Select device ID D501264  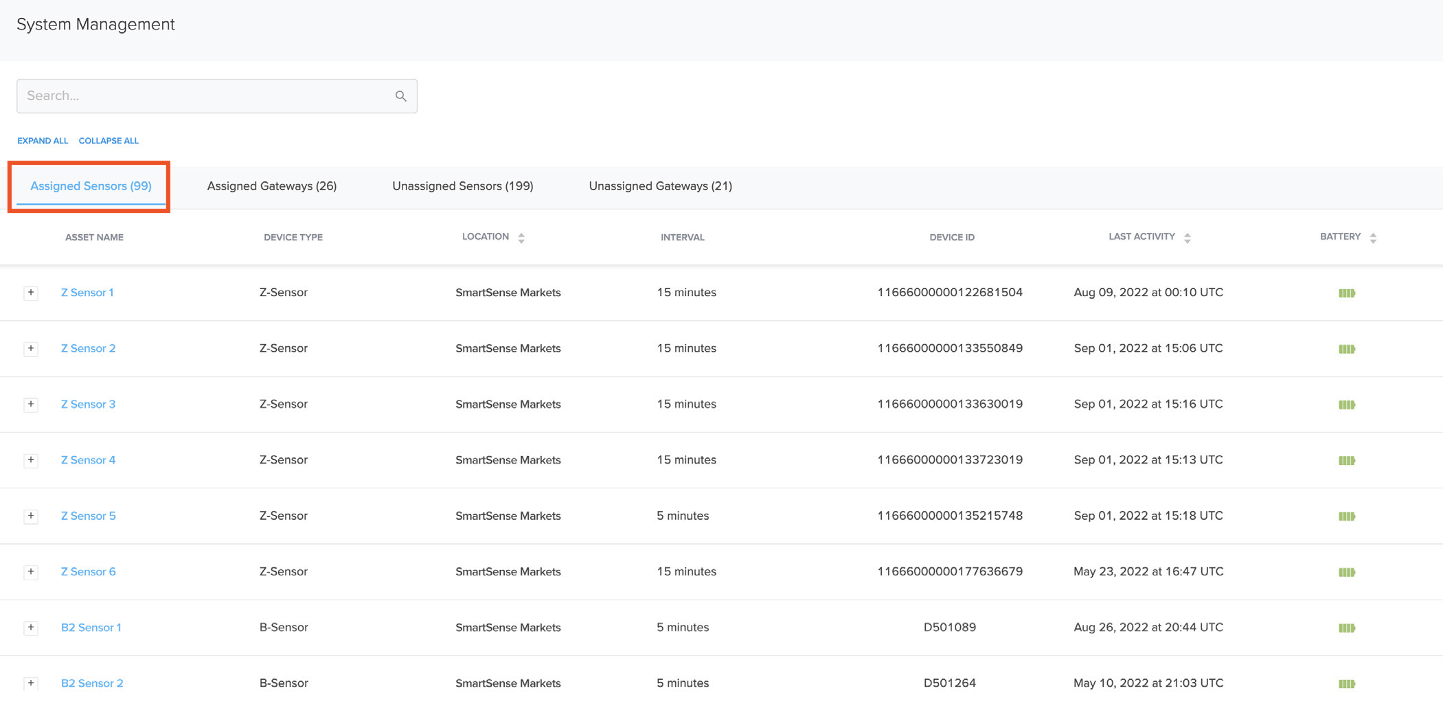[x=950, y=683]
